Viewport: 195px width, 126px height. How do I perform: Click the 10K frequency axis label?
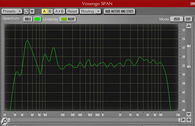click(x=161, y=115)
